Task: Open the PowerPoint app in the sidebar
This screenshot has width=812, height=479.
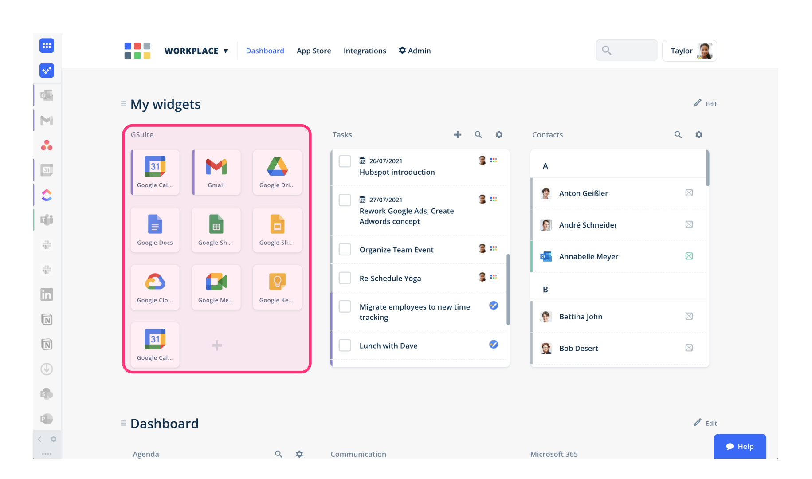Action: [47, 419]
